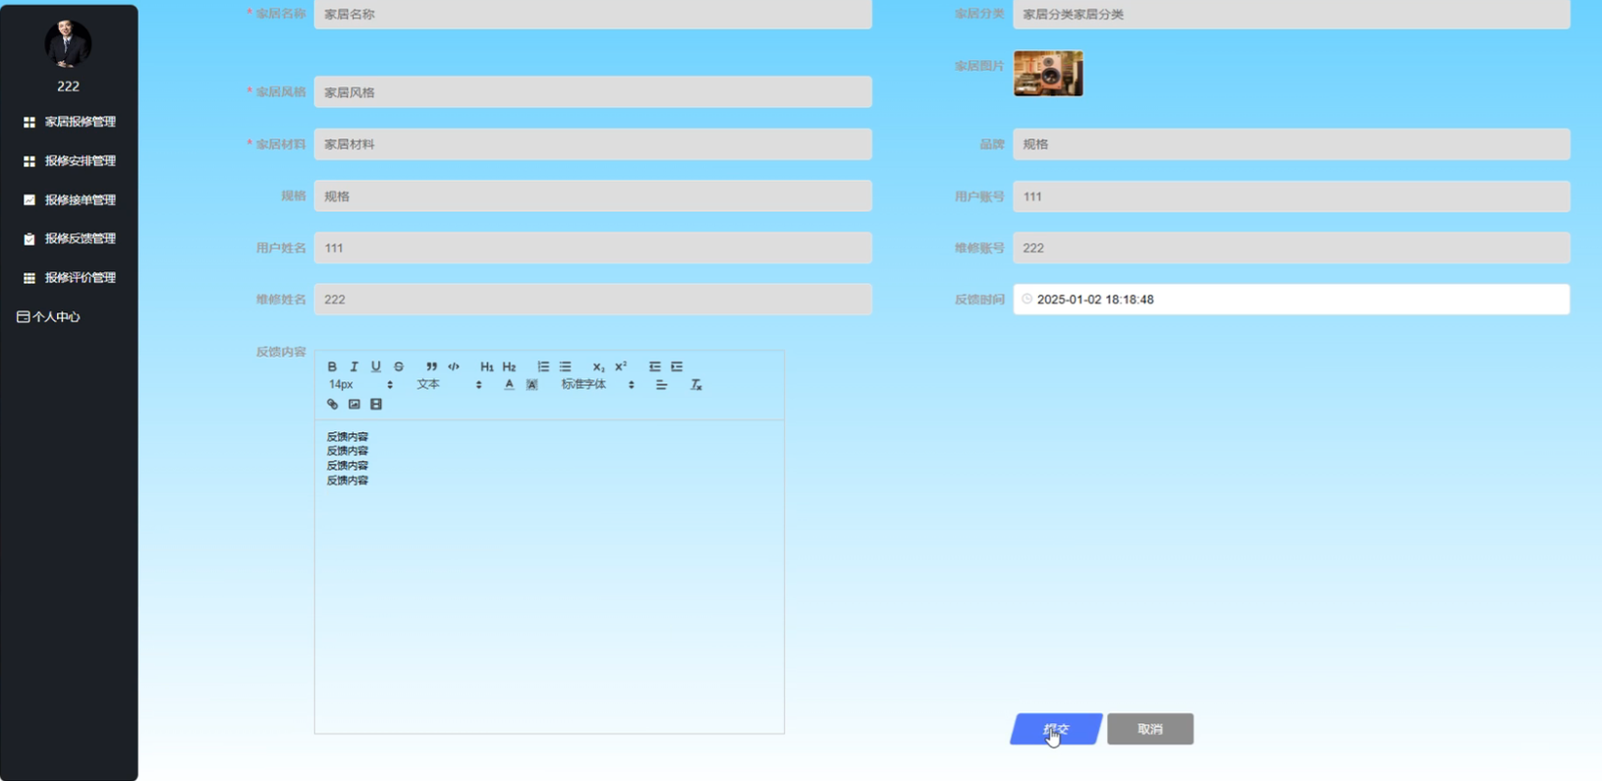Insert a code block in the editor
1602x781 pixels.
454,366
